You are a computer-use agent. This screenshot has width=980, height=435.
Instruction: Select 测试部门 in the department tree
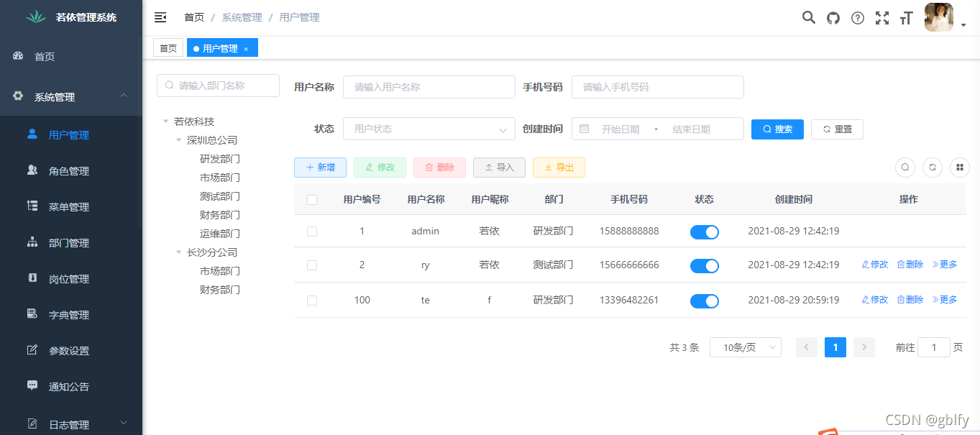tap(220, 196)
